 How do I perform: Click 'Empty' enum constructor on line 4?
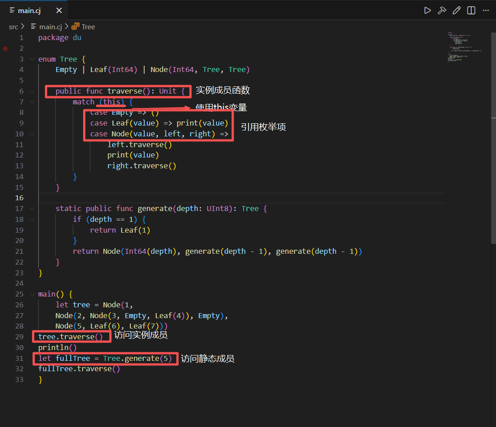(66, 70)
